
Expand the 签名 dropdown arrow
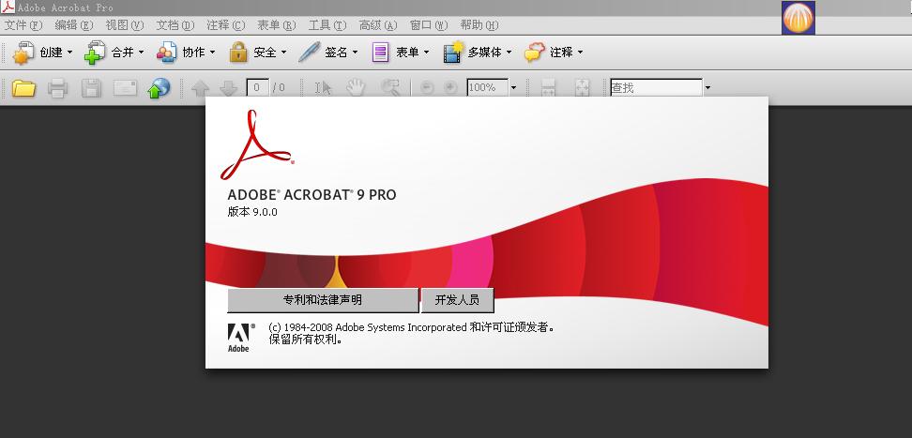click(355, 53)
